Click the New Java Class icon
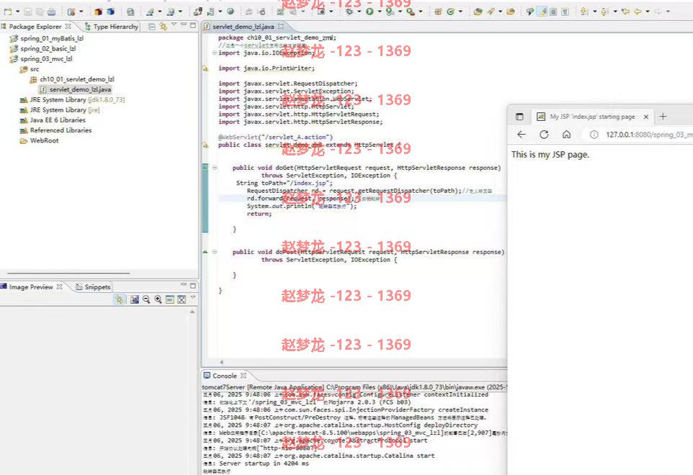 [450, 12]
